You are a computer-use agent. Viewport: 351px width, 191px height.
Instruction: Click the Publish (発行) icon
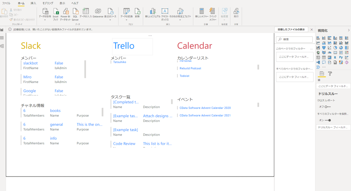click(236, 13)
